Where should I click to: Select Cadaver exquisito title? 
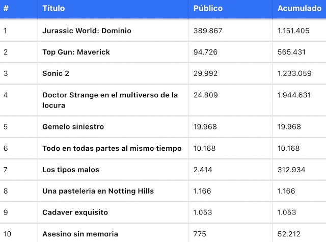75,212
